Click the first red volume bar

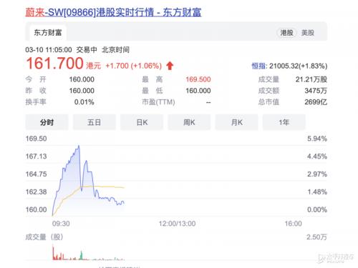coord(53,253)
